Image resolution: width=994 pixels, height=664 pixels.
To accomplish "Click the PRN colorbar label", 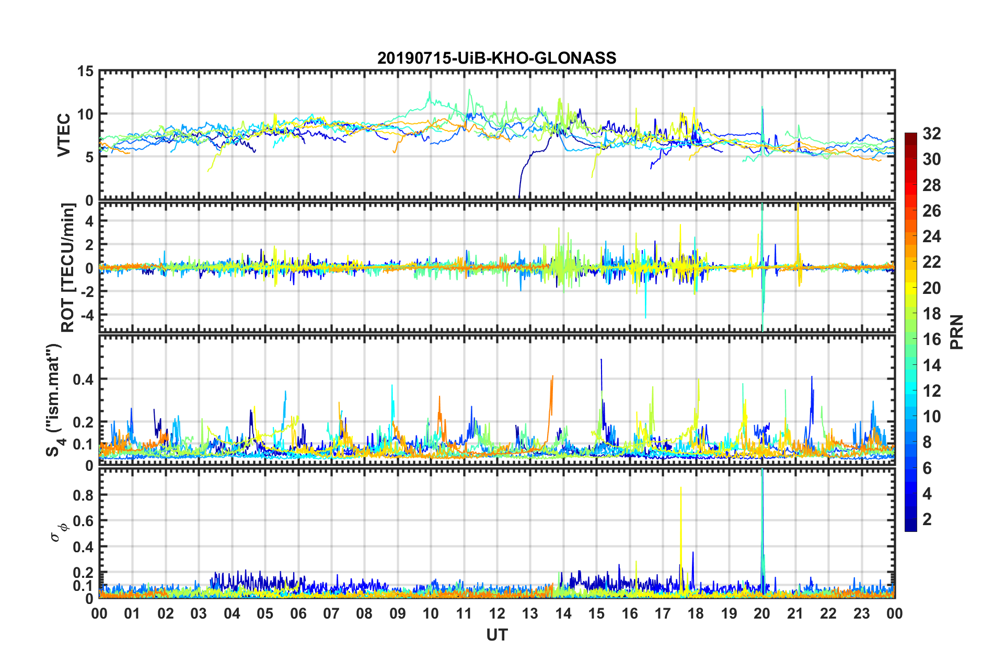I will (957, 332).
